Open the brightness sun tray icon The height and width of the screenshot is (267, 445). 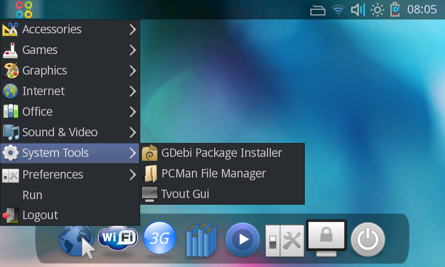[x=378, y=10]
